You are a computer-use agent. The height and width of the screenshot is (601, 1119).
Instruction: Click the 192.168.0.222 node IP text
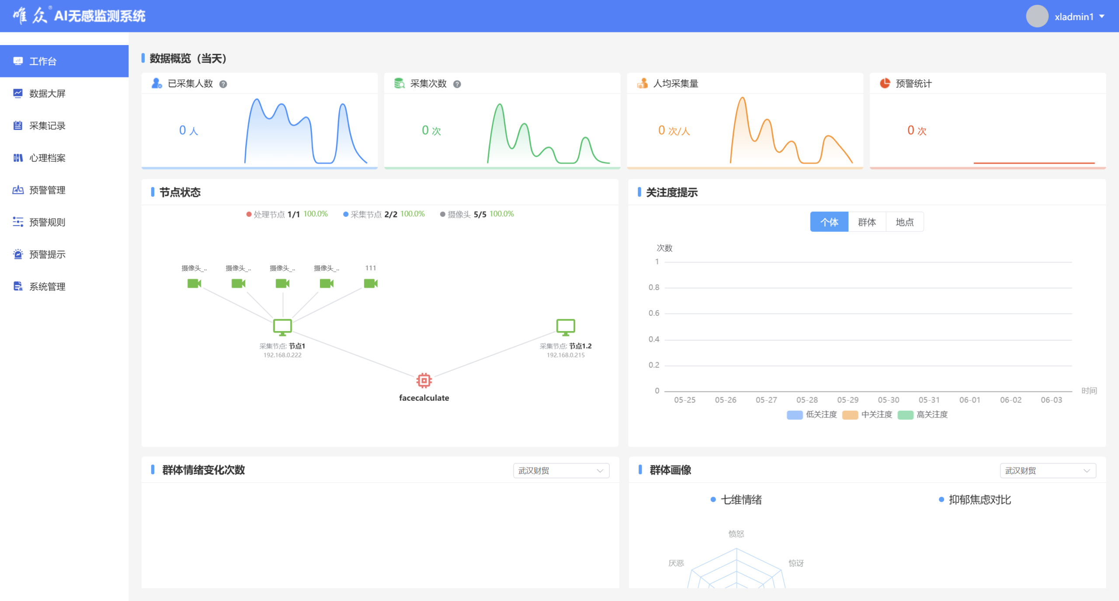pos(282,355)
